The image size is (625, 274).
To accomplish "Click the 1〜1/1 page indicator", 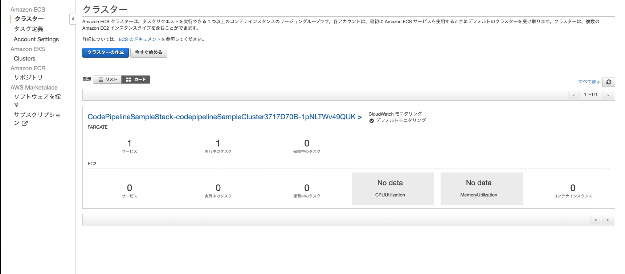I will pos(591,95).
